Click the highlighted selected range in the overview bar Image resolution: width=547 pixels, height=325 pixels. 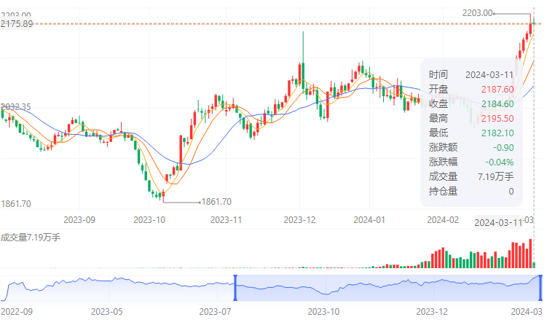click(386, 288)
